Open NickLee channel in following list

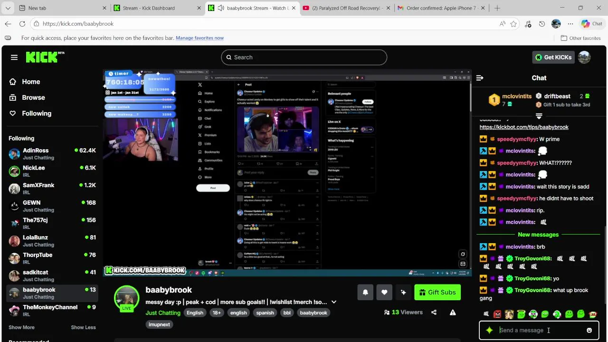click(x=52, y=171)
